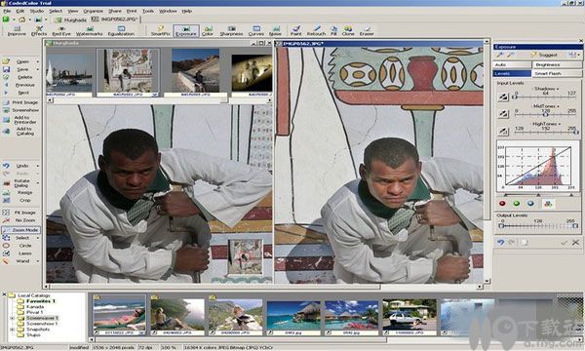Image resolution: width=585 pixels, height=351 pixels.
Task: Apply SmartFix from the toolbar
Action: tap(161, 31)
